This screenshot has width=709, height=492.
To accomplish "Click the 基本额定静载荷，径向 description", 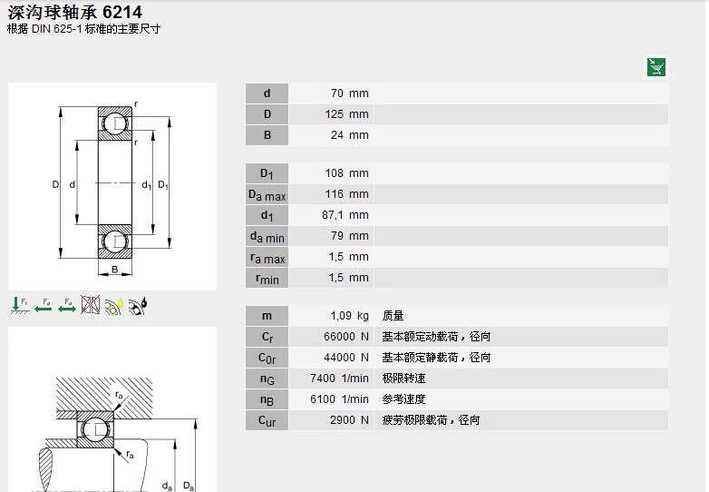I will click(436, 357).
